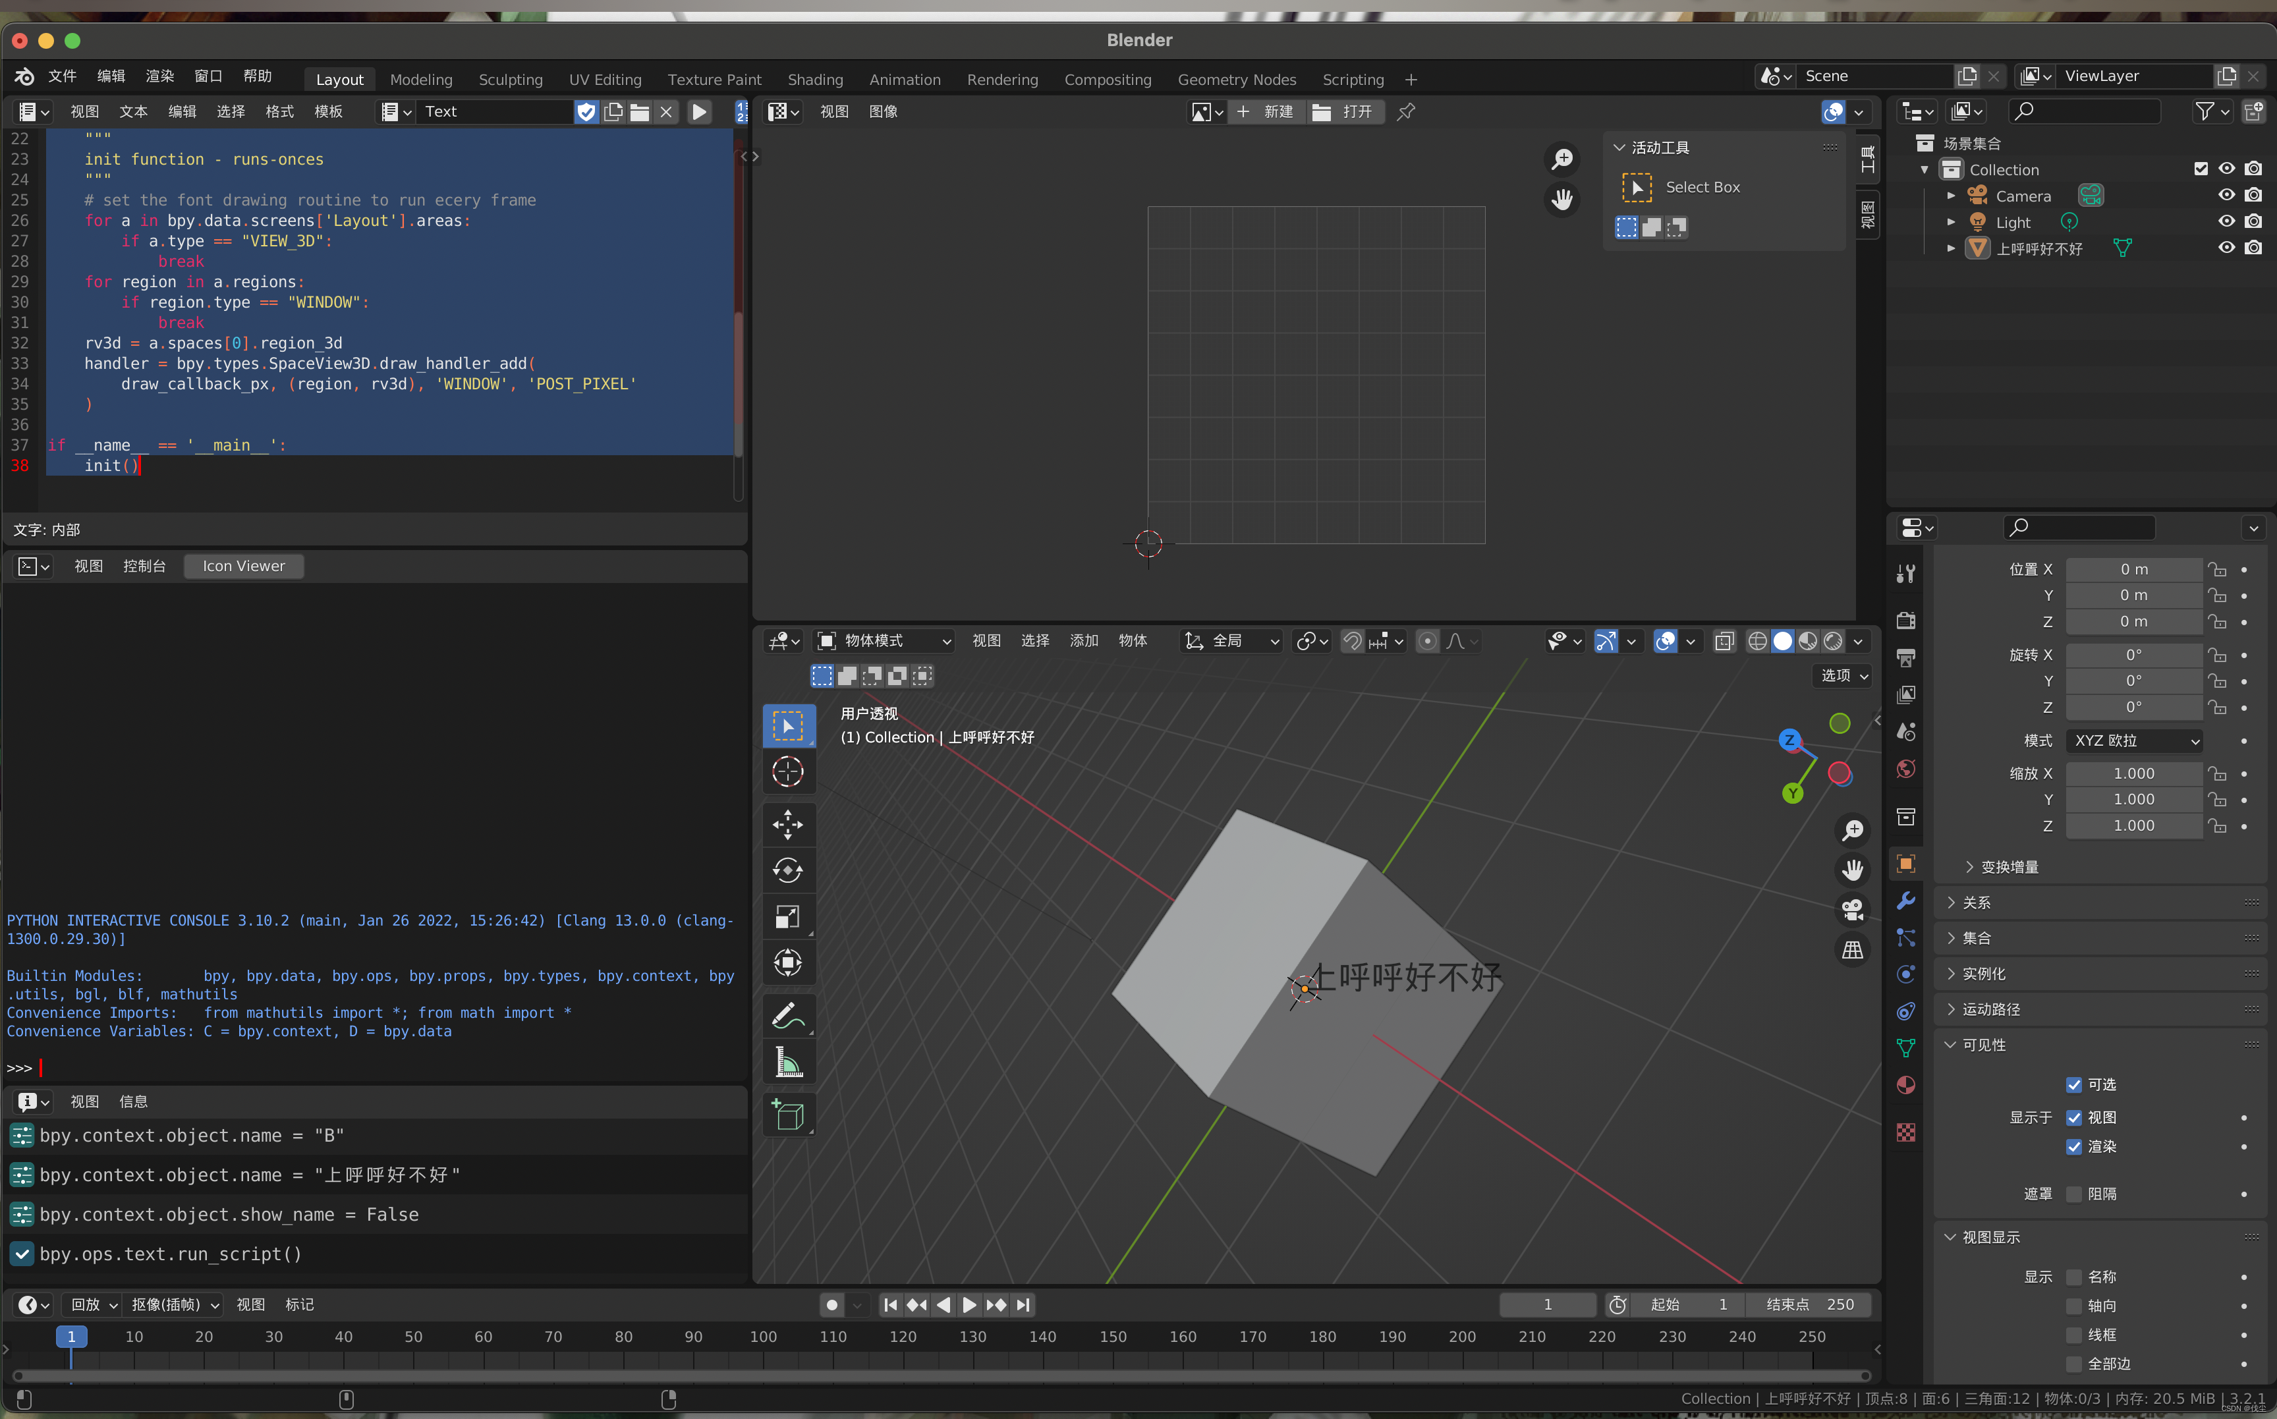Viewport: 2277px width, 1419px height.
Task: Open the Modifier properties wrench tab
Action: click(1905, 901)
